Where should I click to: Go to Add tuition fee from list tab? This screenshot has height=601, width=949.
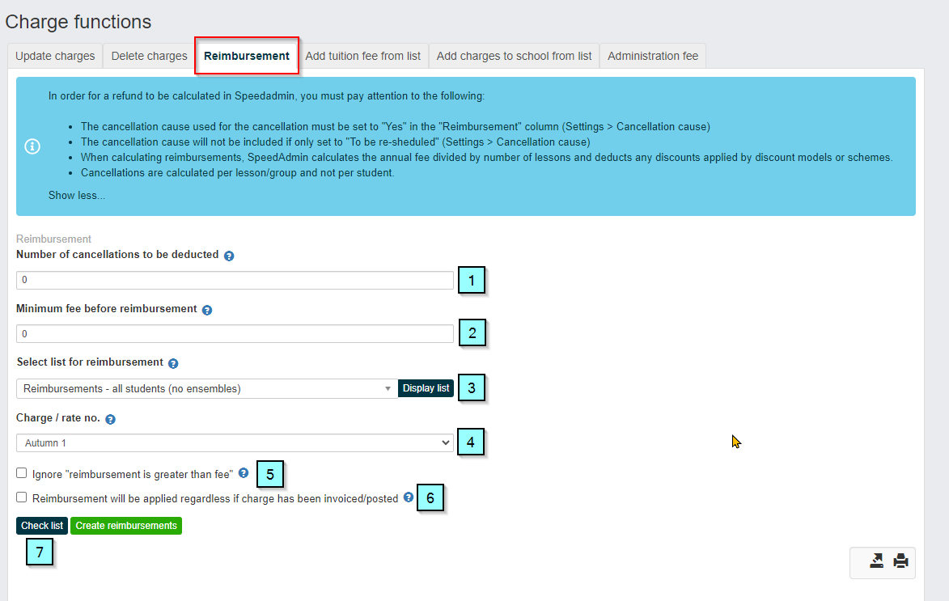[362, 57]
